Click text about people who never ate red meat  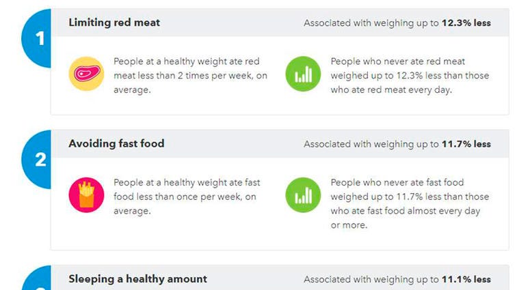click(x=410, y=76)
